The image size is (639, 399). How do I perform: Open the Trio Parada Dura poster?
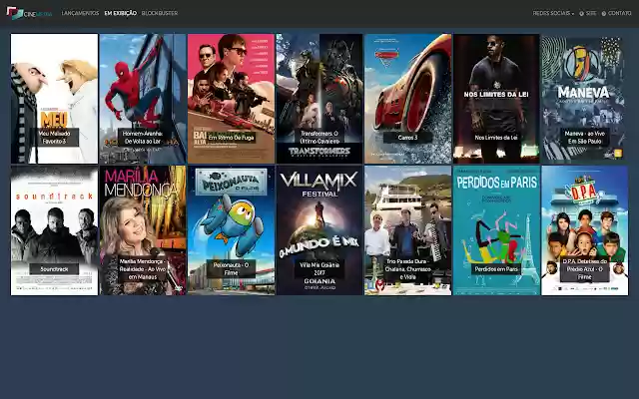click(x=408, y=230)
